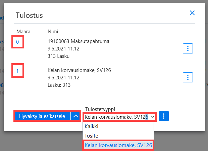Screen dimensions: 208x151
Task: Click blue three-dot button beside Tulostetyyppi
Action: (164, 116)
